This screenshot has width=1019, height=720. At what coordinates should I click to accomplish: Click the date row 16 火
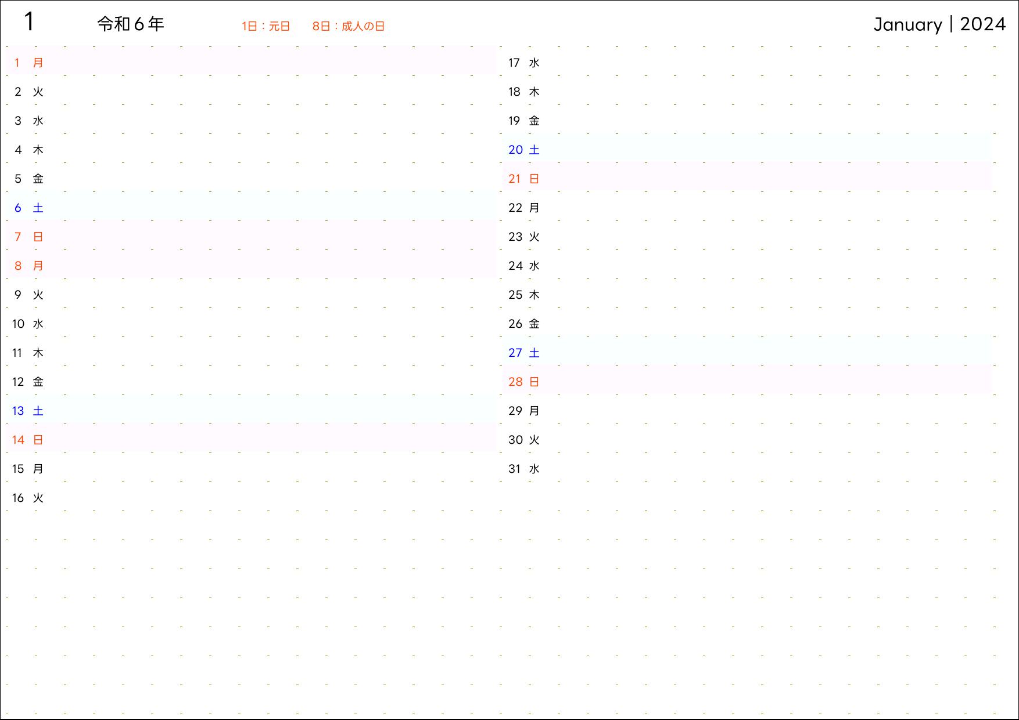pos(252,496)
